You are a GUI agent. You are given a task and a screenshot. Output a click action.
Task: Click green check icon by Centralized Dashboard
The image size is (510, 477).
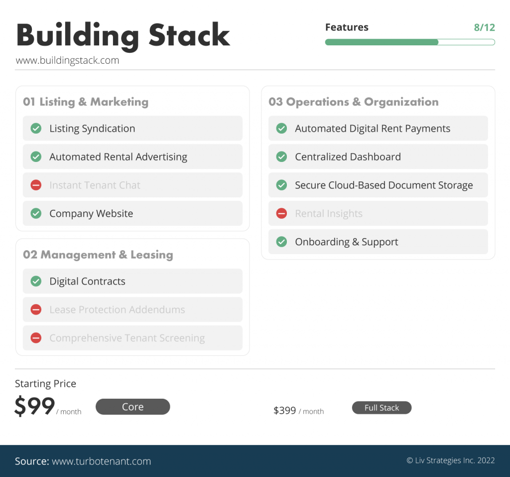coord(281,157)
